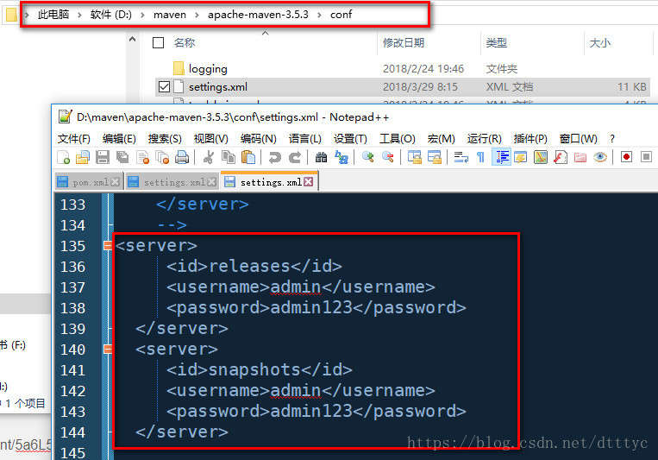Close the active settings.xml tab
658x460 pixels.
click(309, 182)
